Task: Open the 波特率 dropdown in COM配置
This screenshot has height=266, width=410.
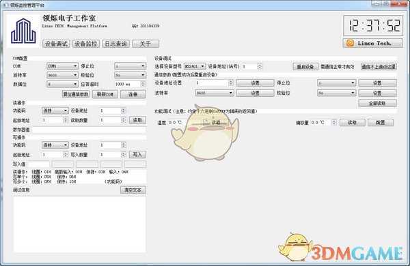Action: 62,75
